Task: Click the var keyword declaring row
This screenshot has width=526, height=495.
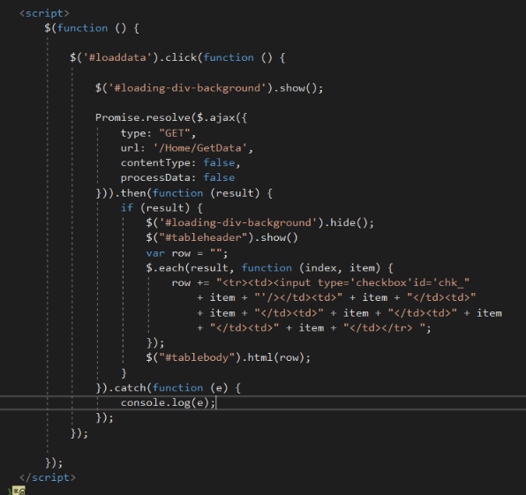Action: click(x=155, y=253)
